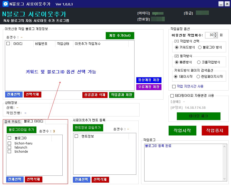The height and width of the screenshot is (186, 231).
Task: Select the 랜덤페이지시작 radio button
Action: point(198,76)
